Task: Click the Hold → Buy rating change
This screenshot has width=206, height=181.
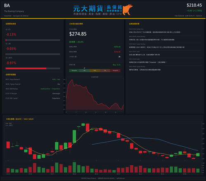Action: [x=56, y=79]
